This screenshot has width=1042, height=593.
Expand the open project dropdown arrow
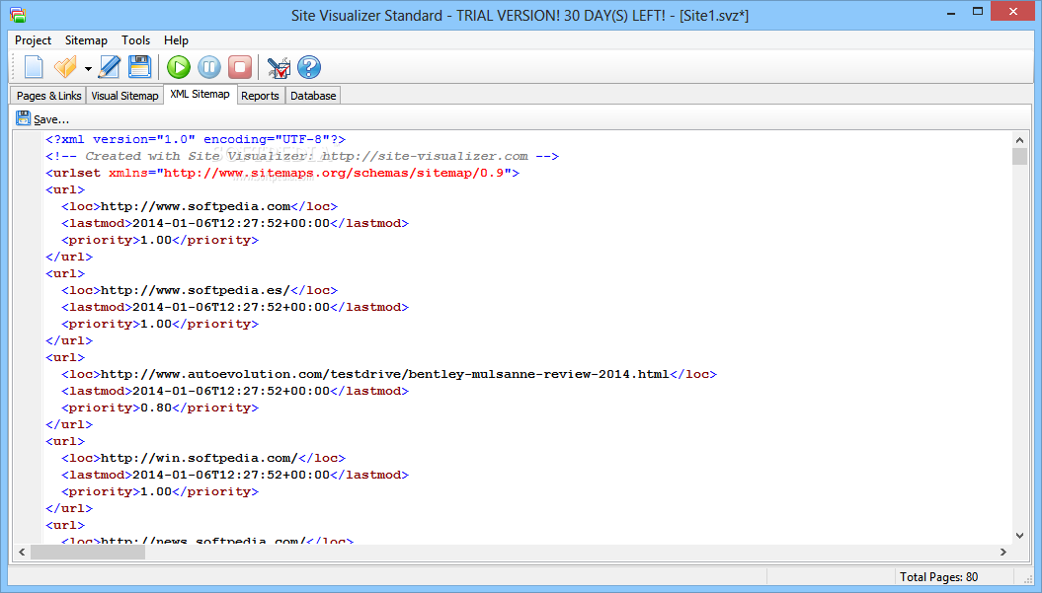pyautogui.click(x=88, y=68)
